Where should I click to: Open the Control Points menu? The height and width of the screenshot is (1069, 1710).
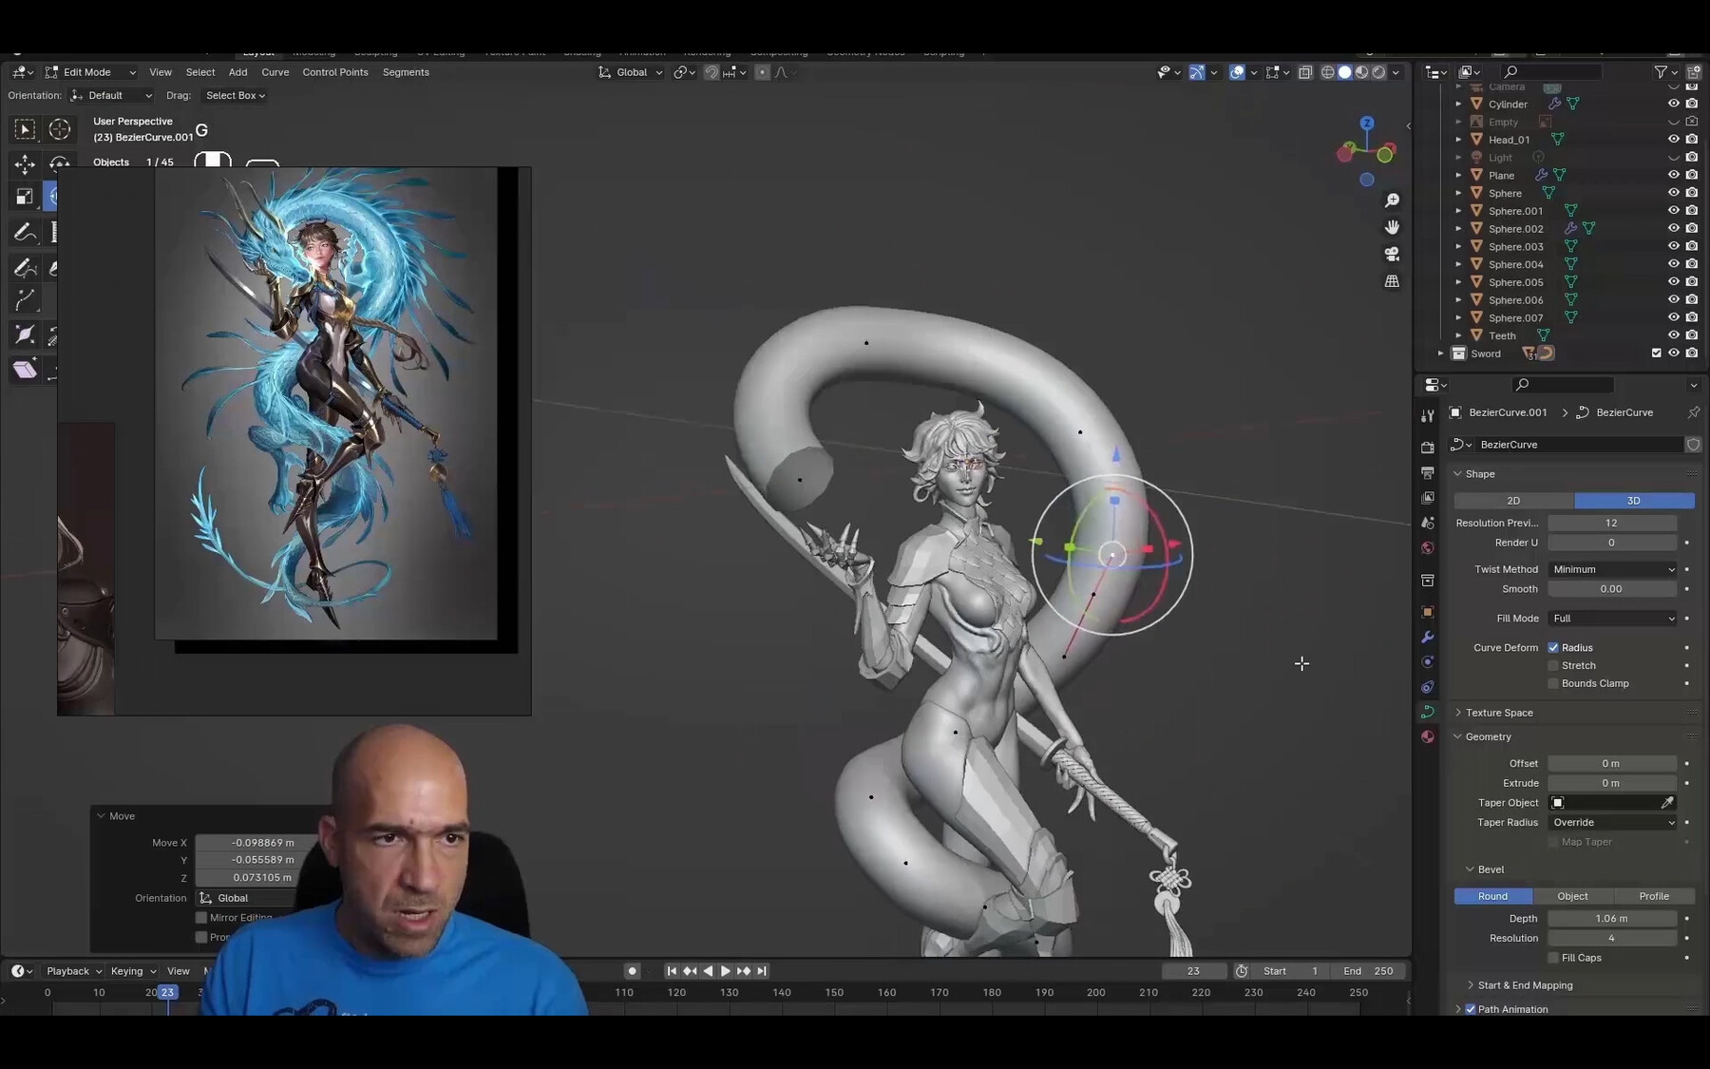tap(335, 72)
